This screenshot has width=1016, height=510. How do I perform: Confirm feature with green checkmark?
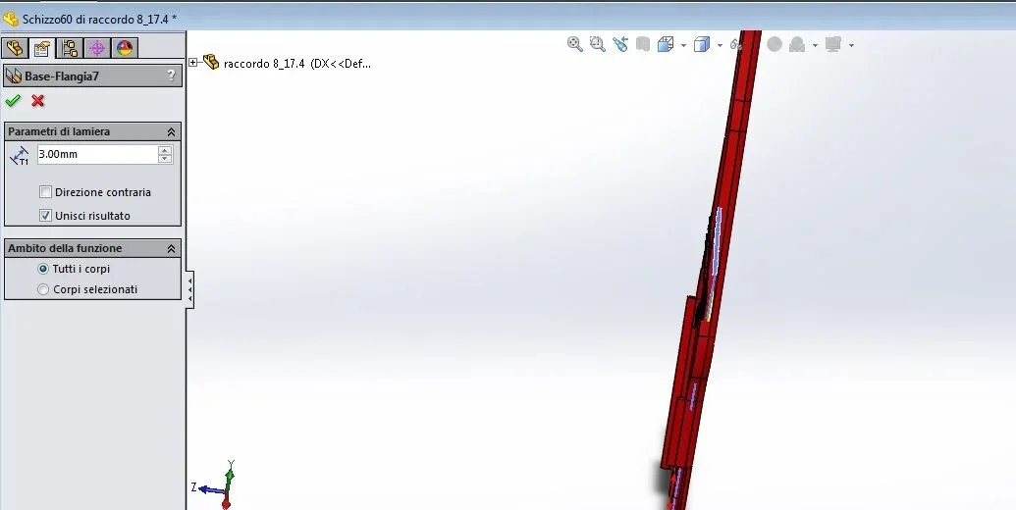pyautogui.click(x=13, y=100)
